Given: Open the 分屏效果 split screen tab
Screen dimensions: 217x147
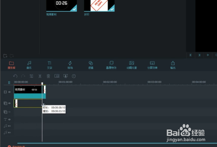Looking at the screenshot, I should point(152,65).
